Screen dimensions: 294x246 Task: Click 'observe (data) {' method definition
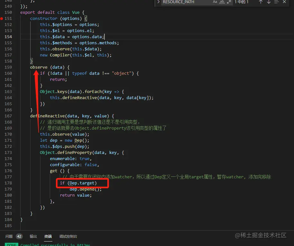50,67
